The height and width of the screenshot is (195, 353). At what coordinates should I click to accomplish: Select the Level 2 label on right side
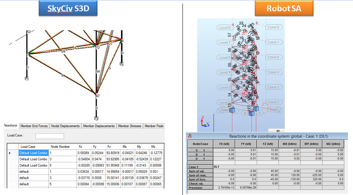pos(274,102)
